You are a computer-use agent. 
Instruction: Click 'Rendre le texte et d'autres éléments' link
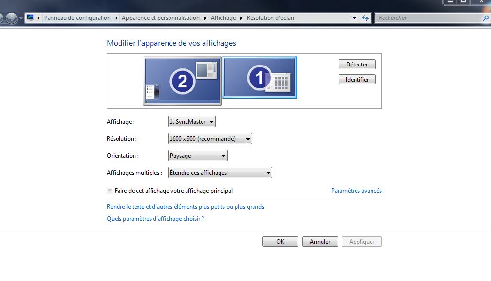click(x=186, y=207)
